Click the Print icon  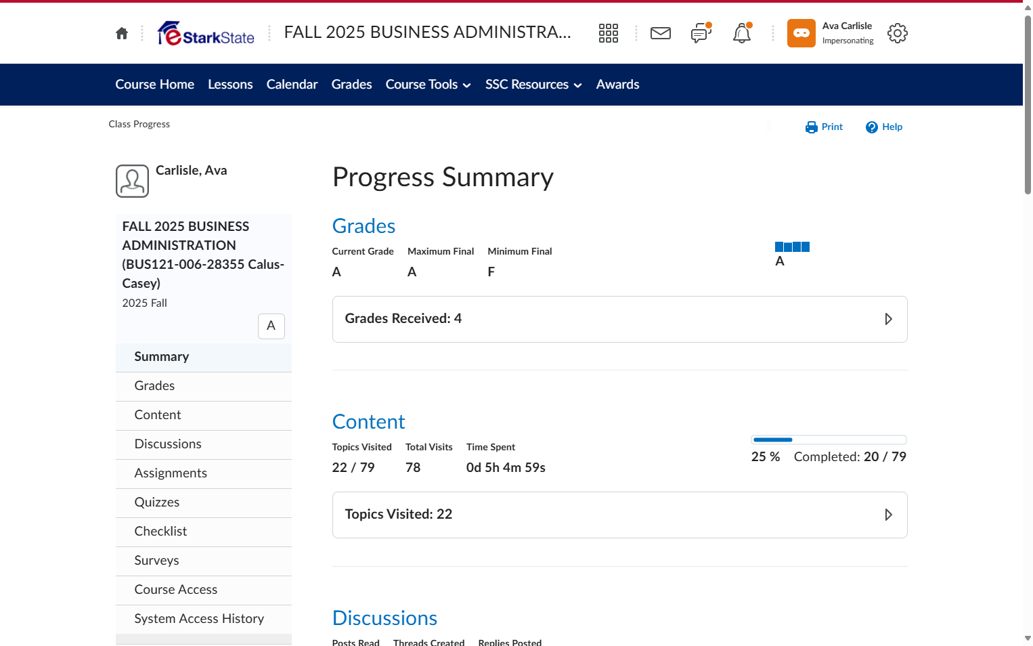pos(812,127)
